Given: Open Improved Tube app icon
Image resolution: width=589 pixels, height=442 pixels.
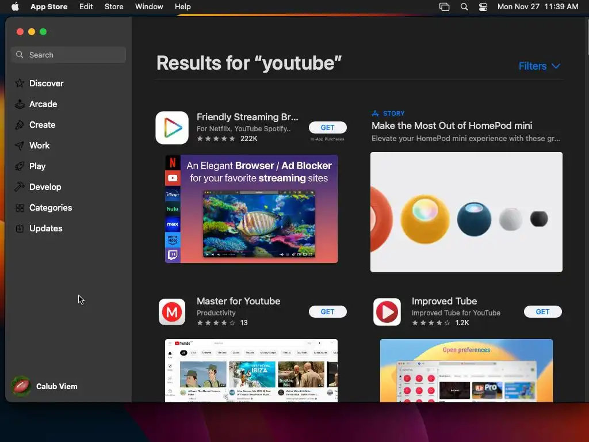Looking at the screenshot, I should (387, 312).
